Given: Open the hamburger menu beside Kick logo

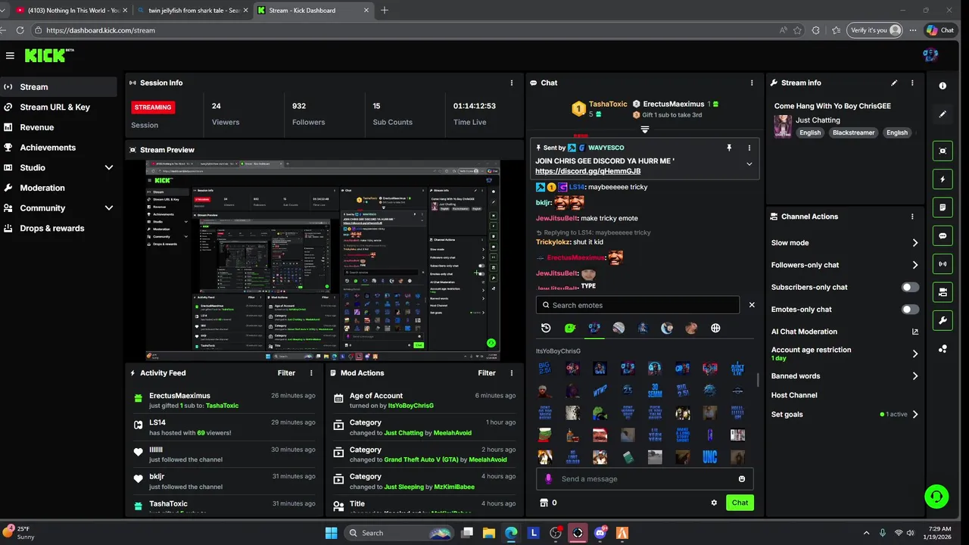Looking at the screenshot, I should click(10, 55).
